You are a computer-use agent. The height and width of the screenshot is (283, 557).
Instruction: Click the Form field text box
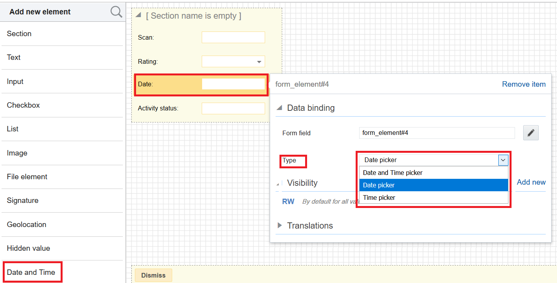437,133
